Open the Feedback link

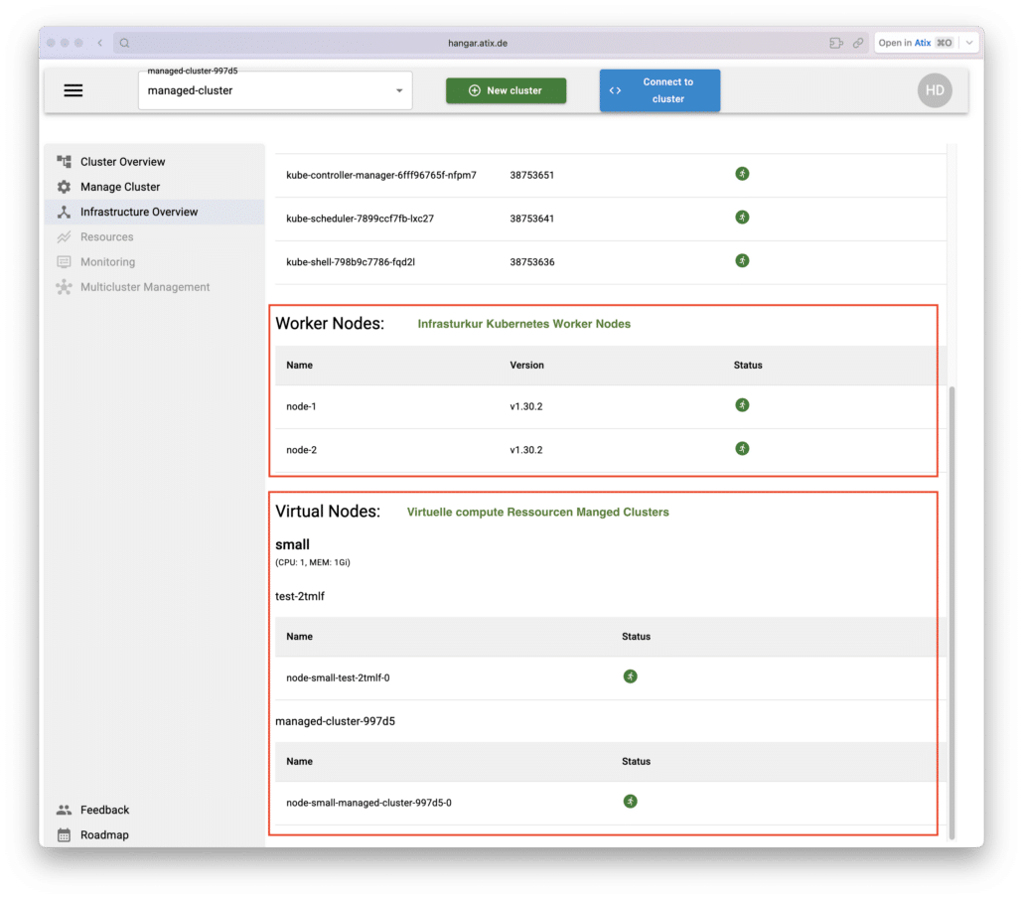(104, 810)
